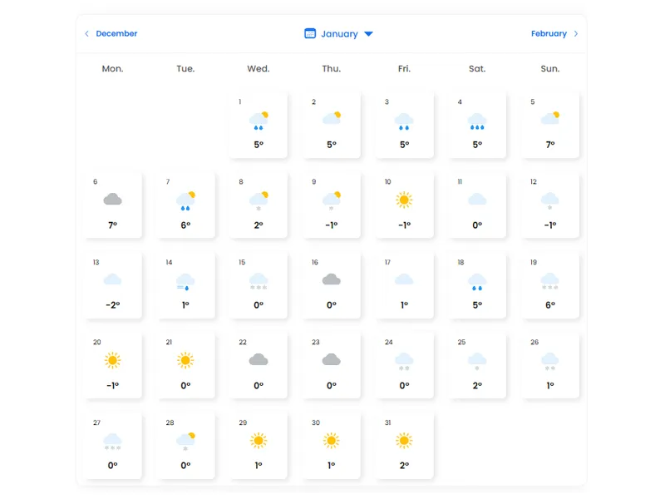Click the right chevron beside February
This screenshot has height=499, width=665.
click(576, 34)
